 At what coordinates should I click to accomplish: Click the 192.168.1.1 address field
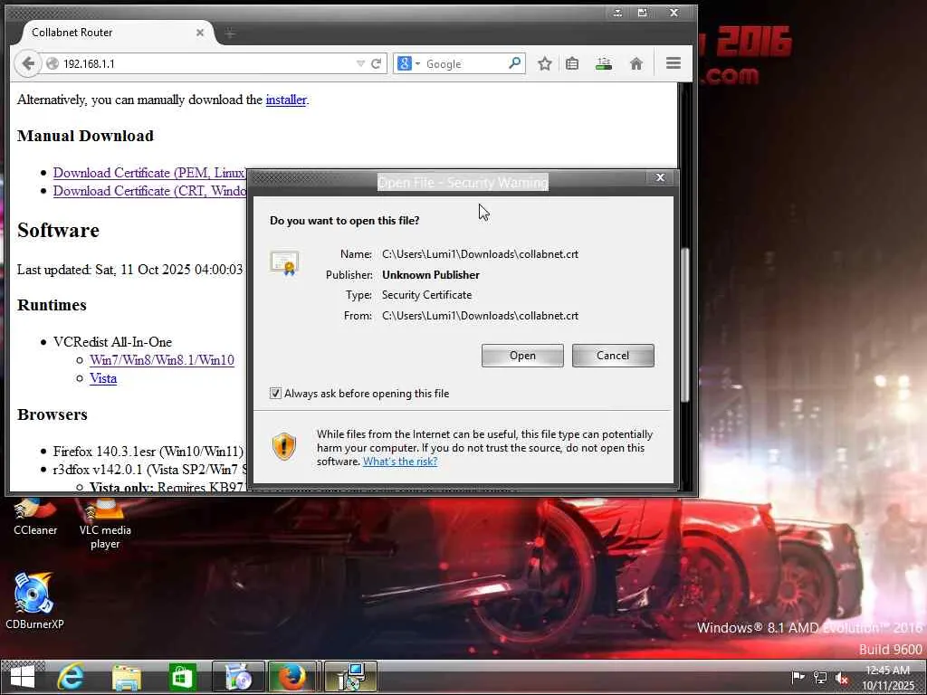click(207, 64)
